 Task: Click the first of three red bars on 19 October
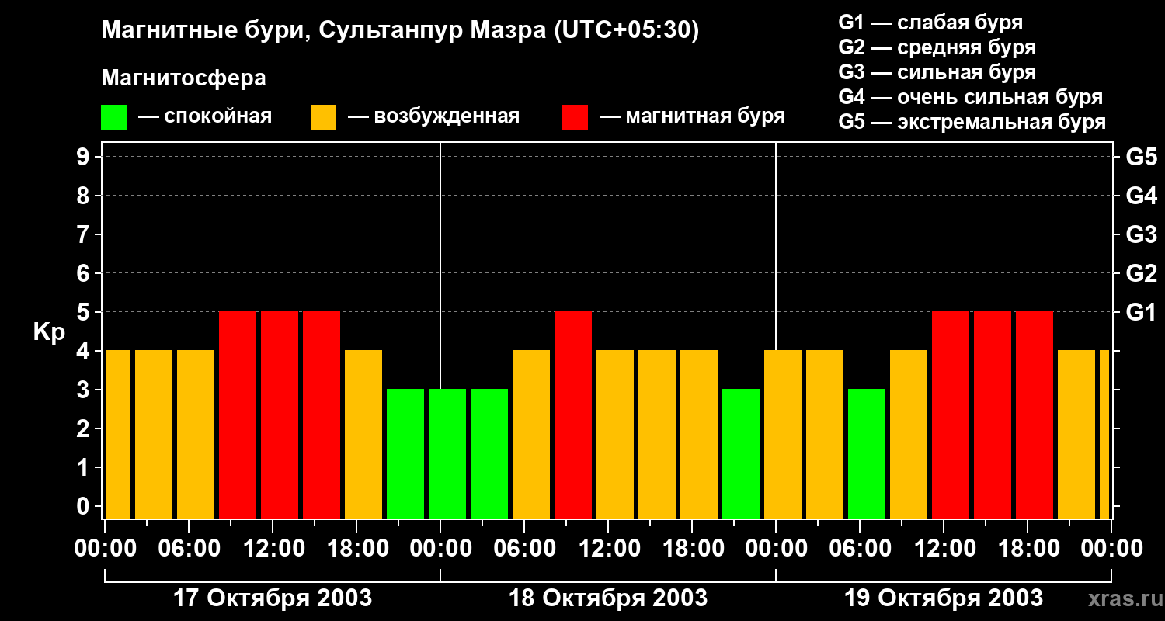coord(951,415)
